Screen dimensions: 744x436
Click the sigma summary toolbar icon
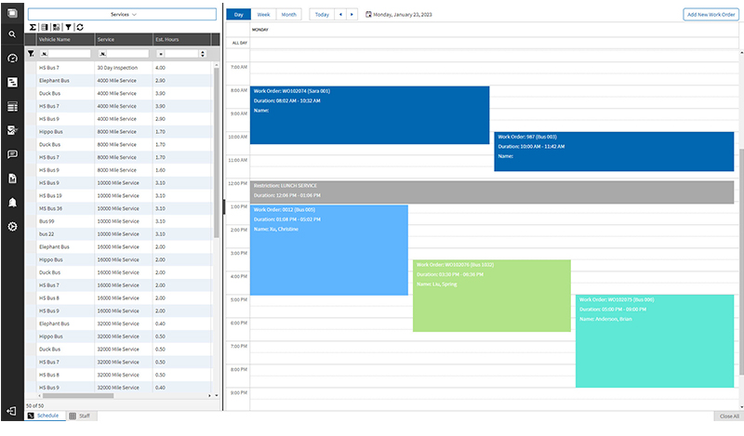pyautogui.click(x=33, y=27)
